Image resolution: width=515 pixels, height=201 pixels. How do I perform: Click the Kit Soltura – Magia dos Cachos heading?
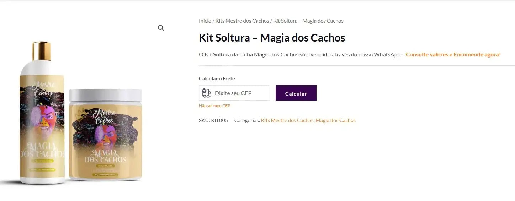pos(272,38)
